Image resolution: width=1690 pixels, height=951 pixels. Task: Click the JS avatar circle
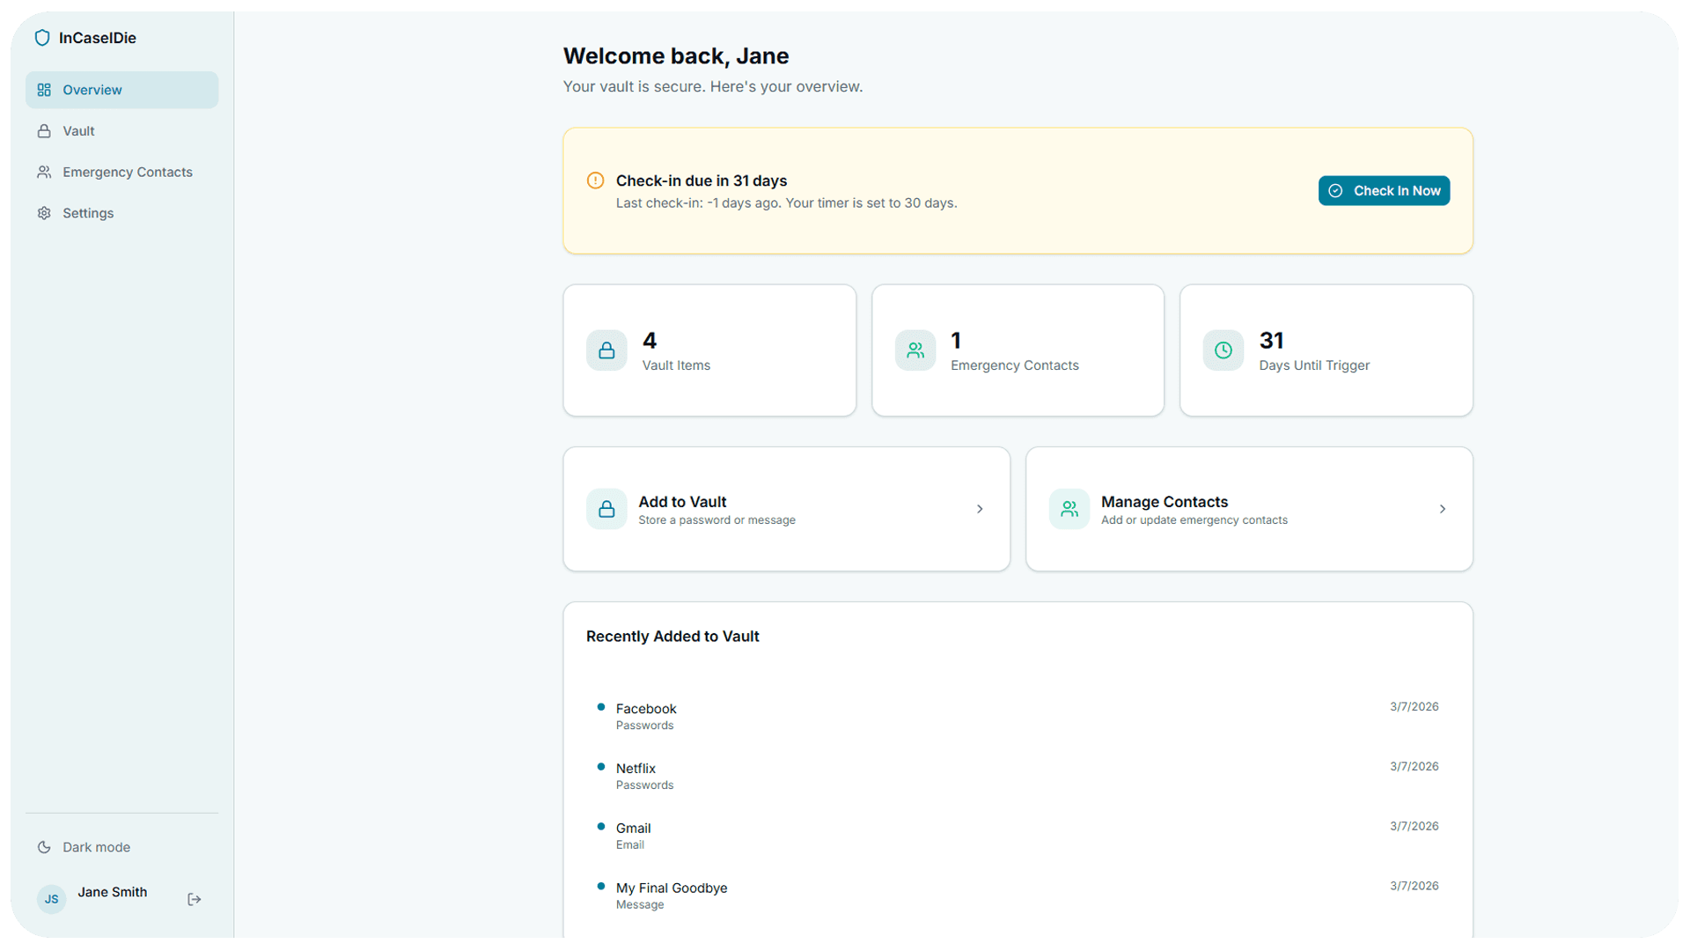(52, 899)
